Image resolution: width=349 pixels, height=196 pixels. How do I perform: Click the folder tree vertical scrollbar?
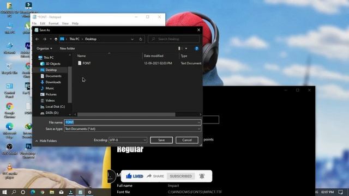(70, 84)
